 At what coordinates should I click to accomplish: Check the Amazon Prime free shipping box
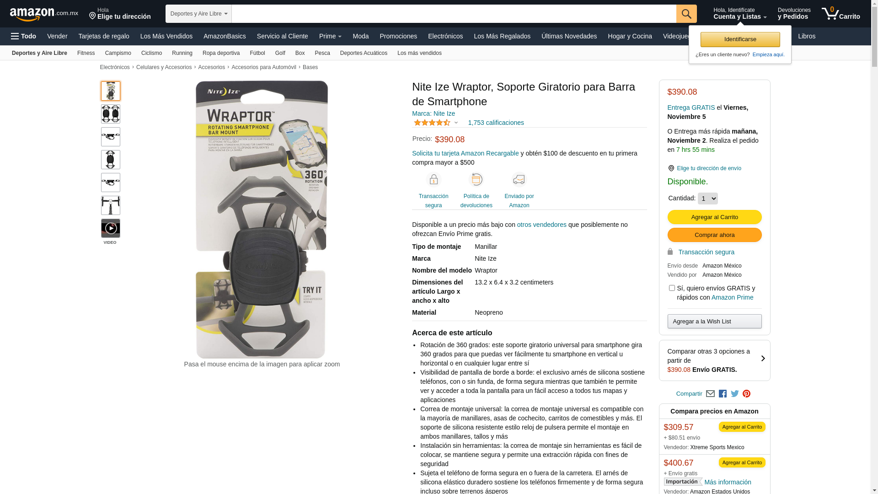pyautogui.click(x=672, y=288)
